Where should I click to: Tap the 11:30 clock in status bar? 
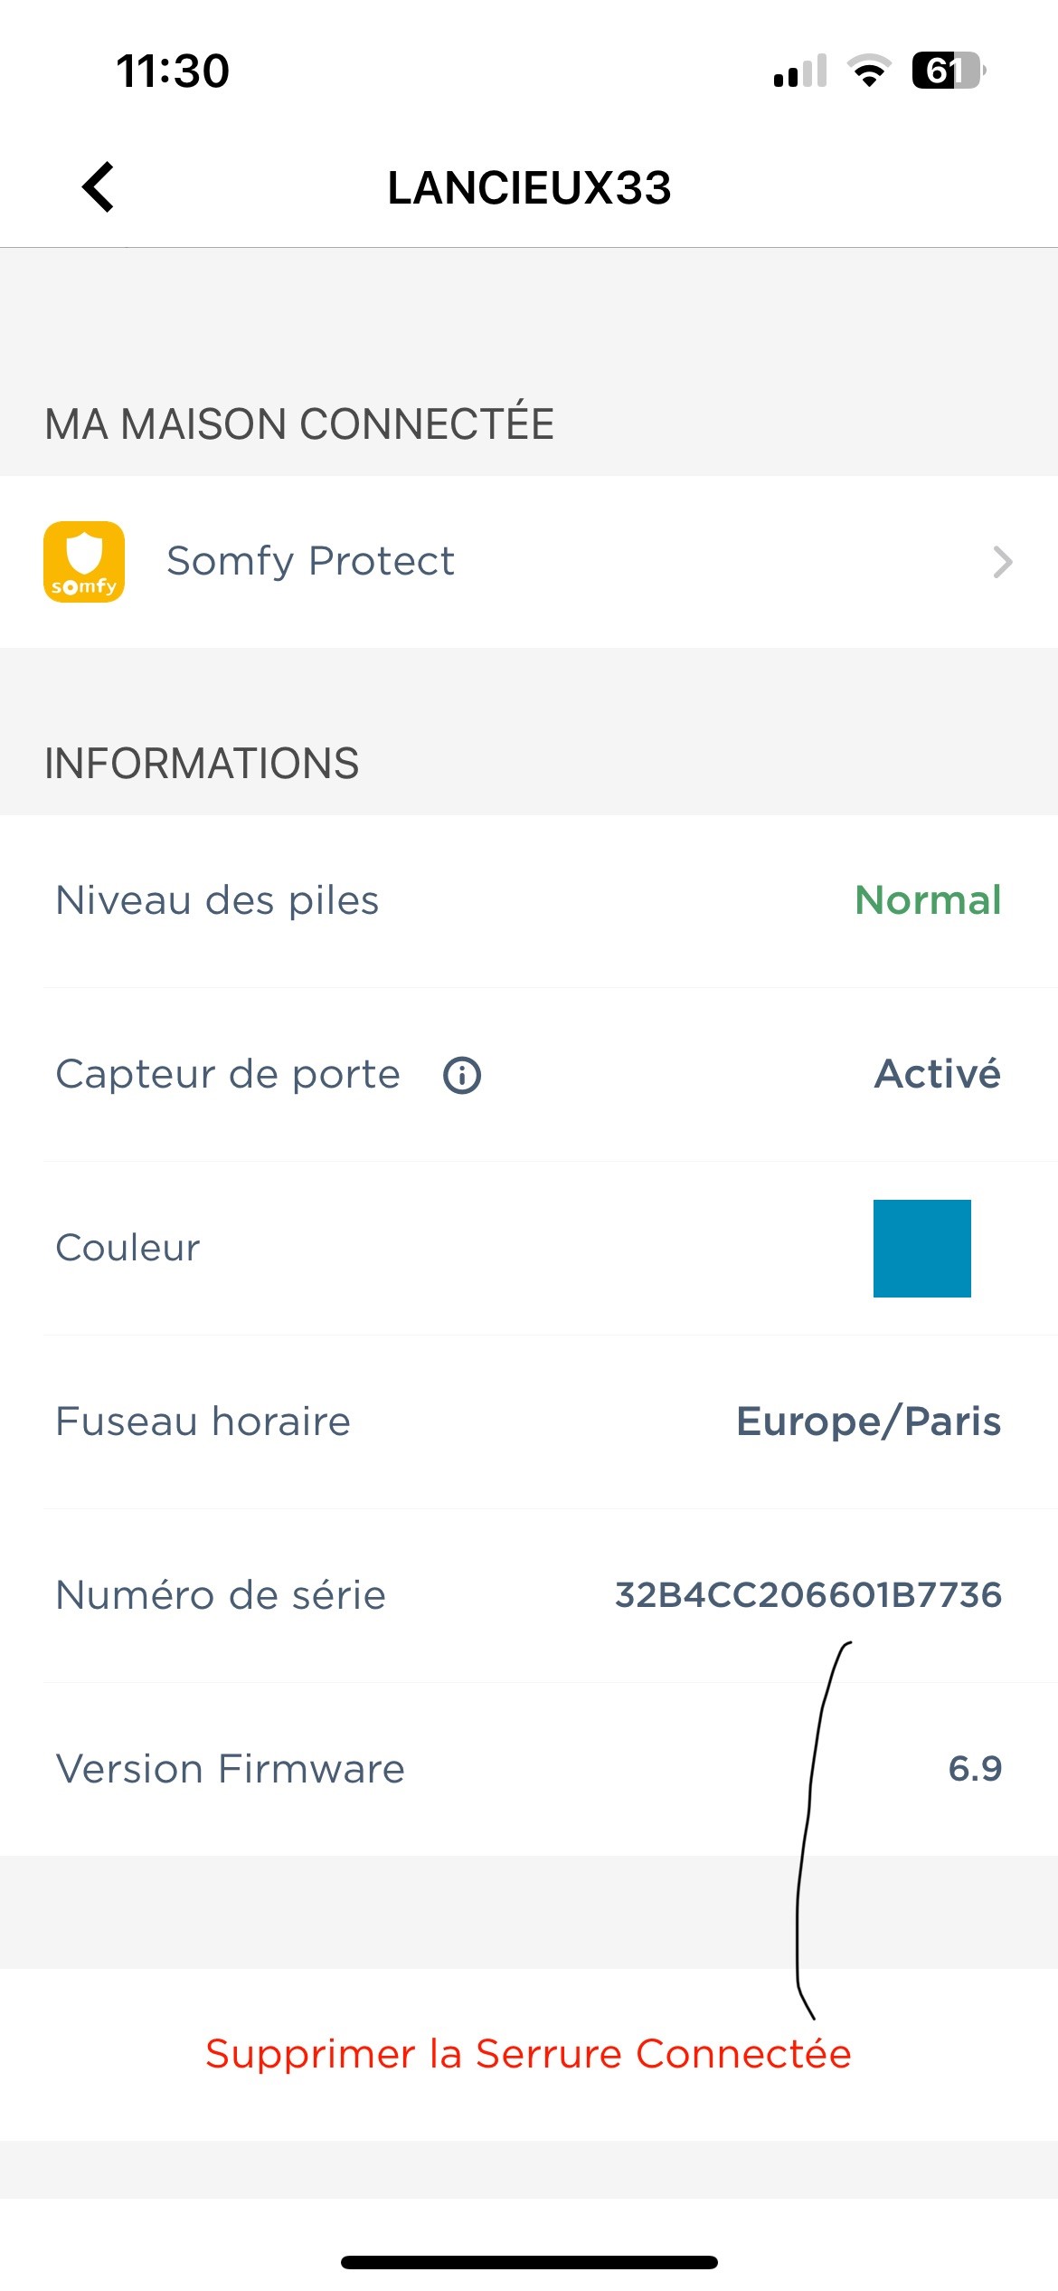[173, 71]
